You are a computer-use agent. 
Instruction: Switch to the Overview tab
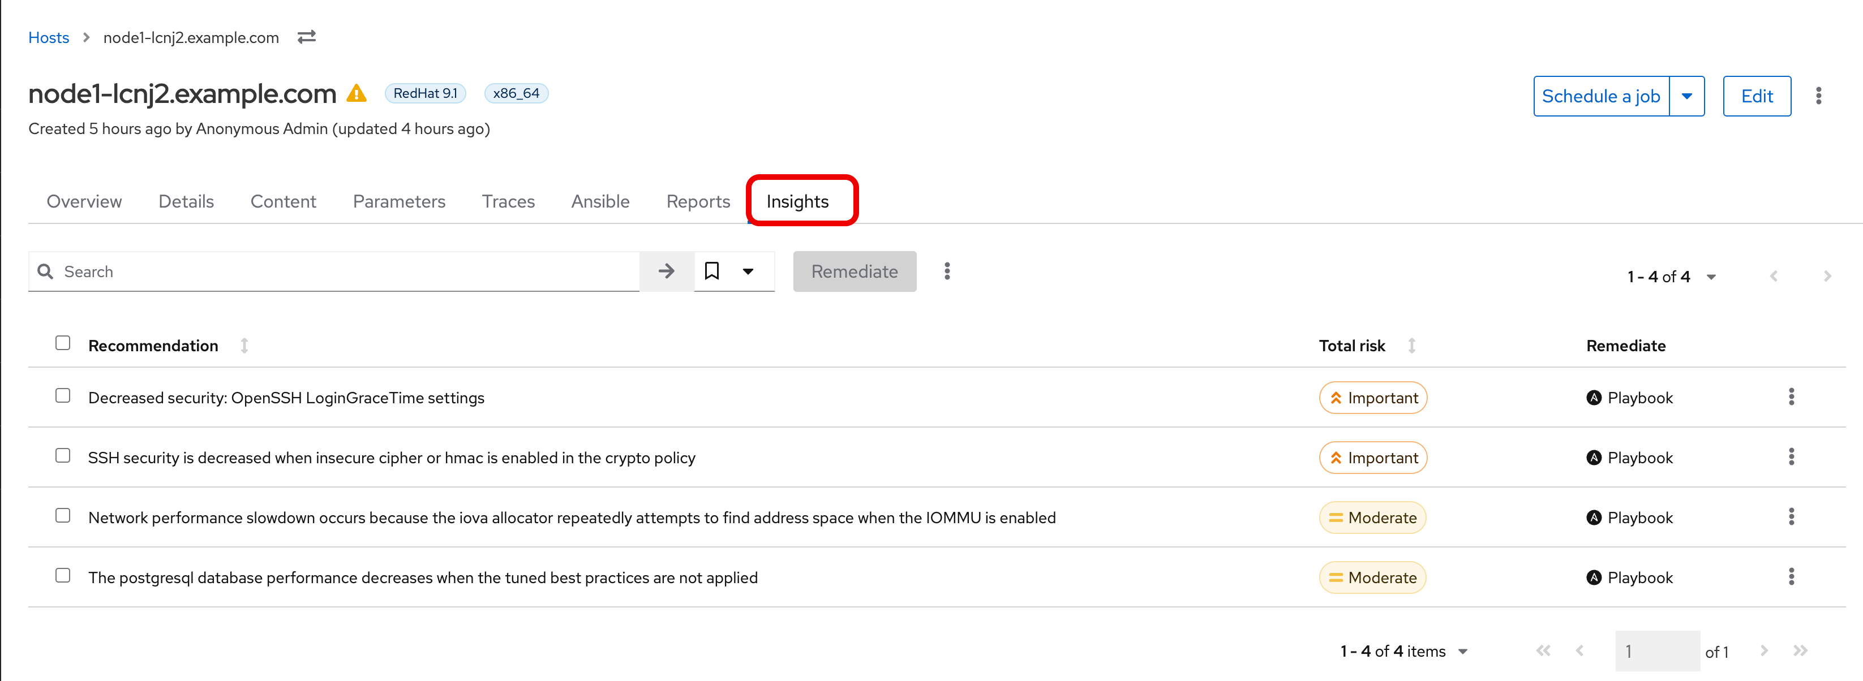coord(84,202)
